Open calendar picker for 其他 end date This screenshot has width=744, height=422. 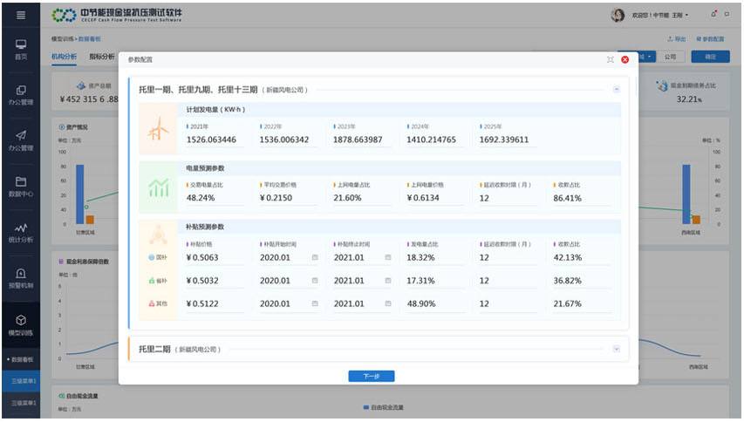pos(387,303)
